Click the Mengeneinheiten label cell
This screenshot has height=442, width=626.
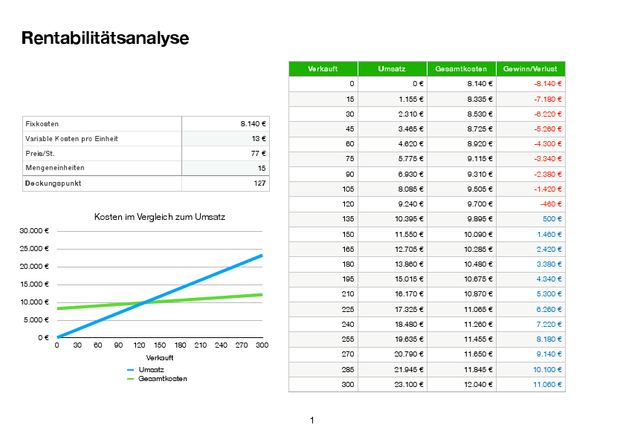[x=102, y=168]
